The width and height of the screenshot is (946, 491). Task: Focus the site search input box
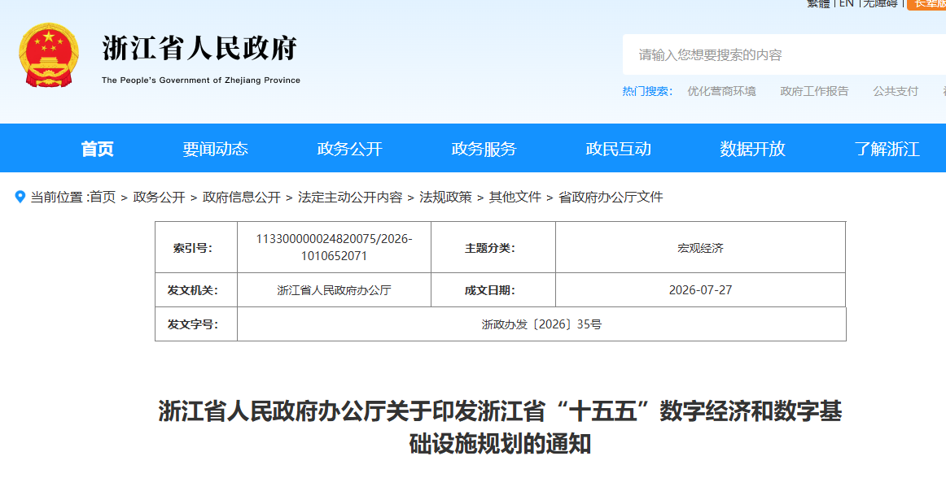[784, 54]
